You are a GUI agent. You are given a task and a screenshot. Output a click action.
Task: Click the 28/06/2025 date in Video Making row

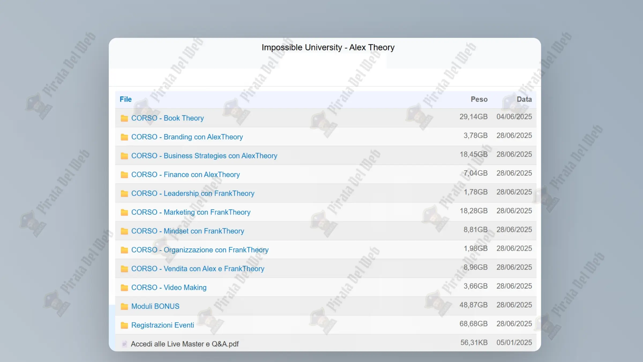(x=514, y=286)
